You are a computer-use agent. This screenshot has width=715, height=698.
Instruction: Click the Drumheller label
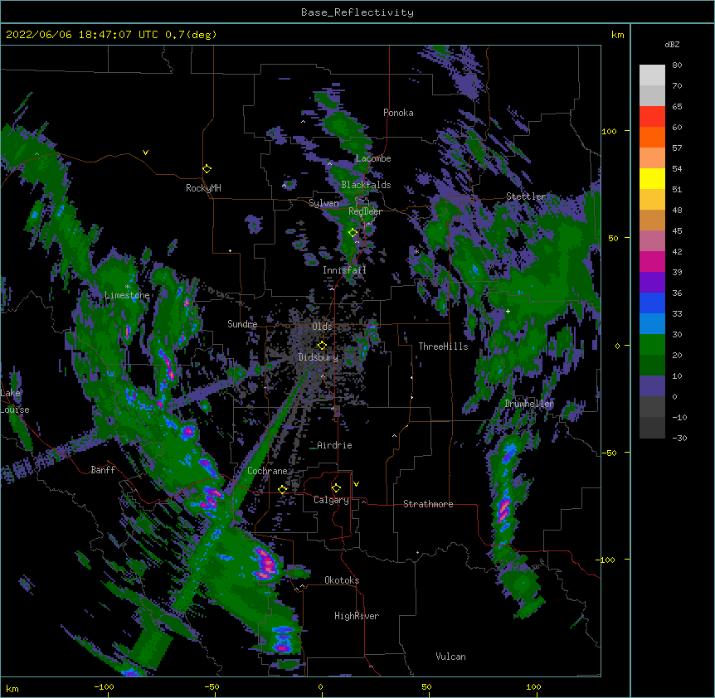[x=529, y=404]
